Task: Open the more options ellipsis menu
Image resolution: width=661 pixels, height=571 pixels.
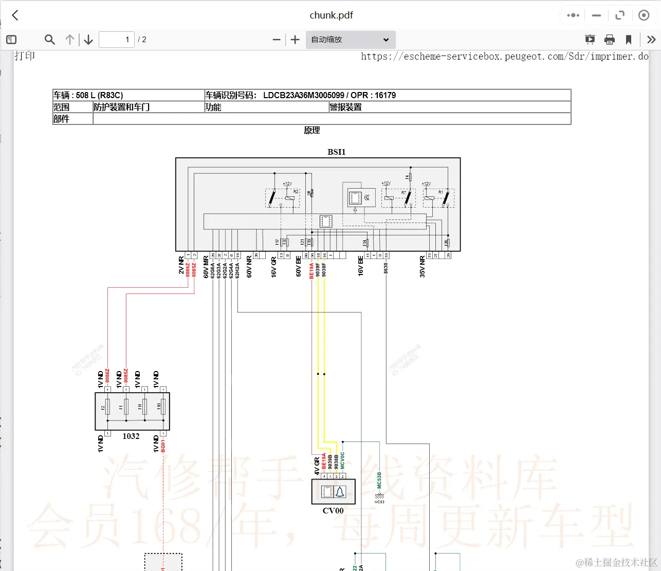Action: pyautogui.click(x=572, y=15)
